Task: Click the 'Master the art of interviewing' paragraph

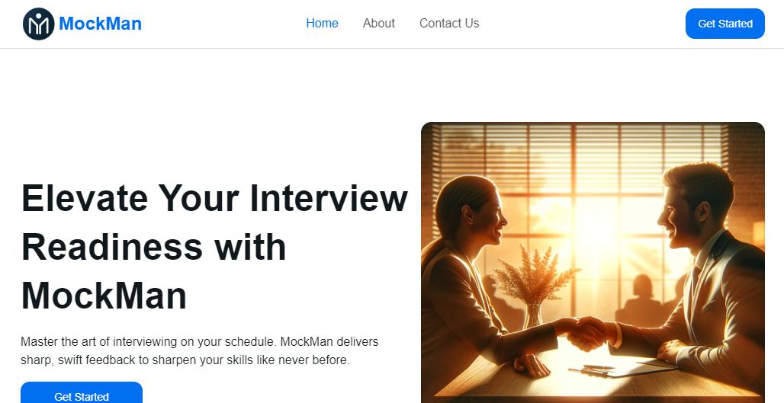Action: 200,342
